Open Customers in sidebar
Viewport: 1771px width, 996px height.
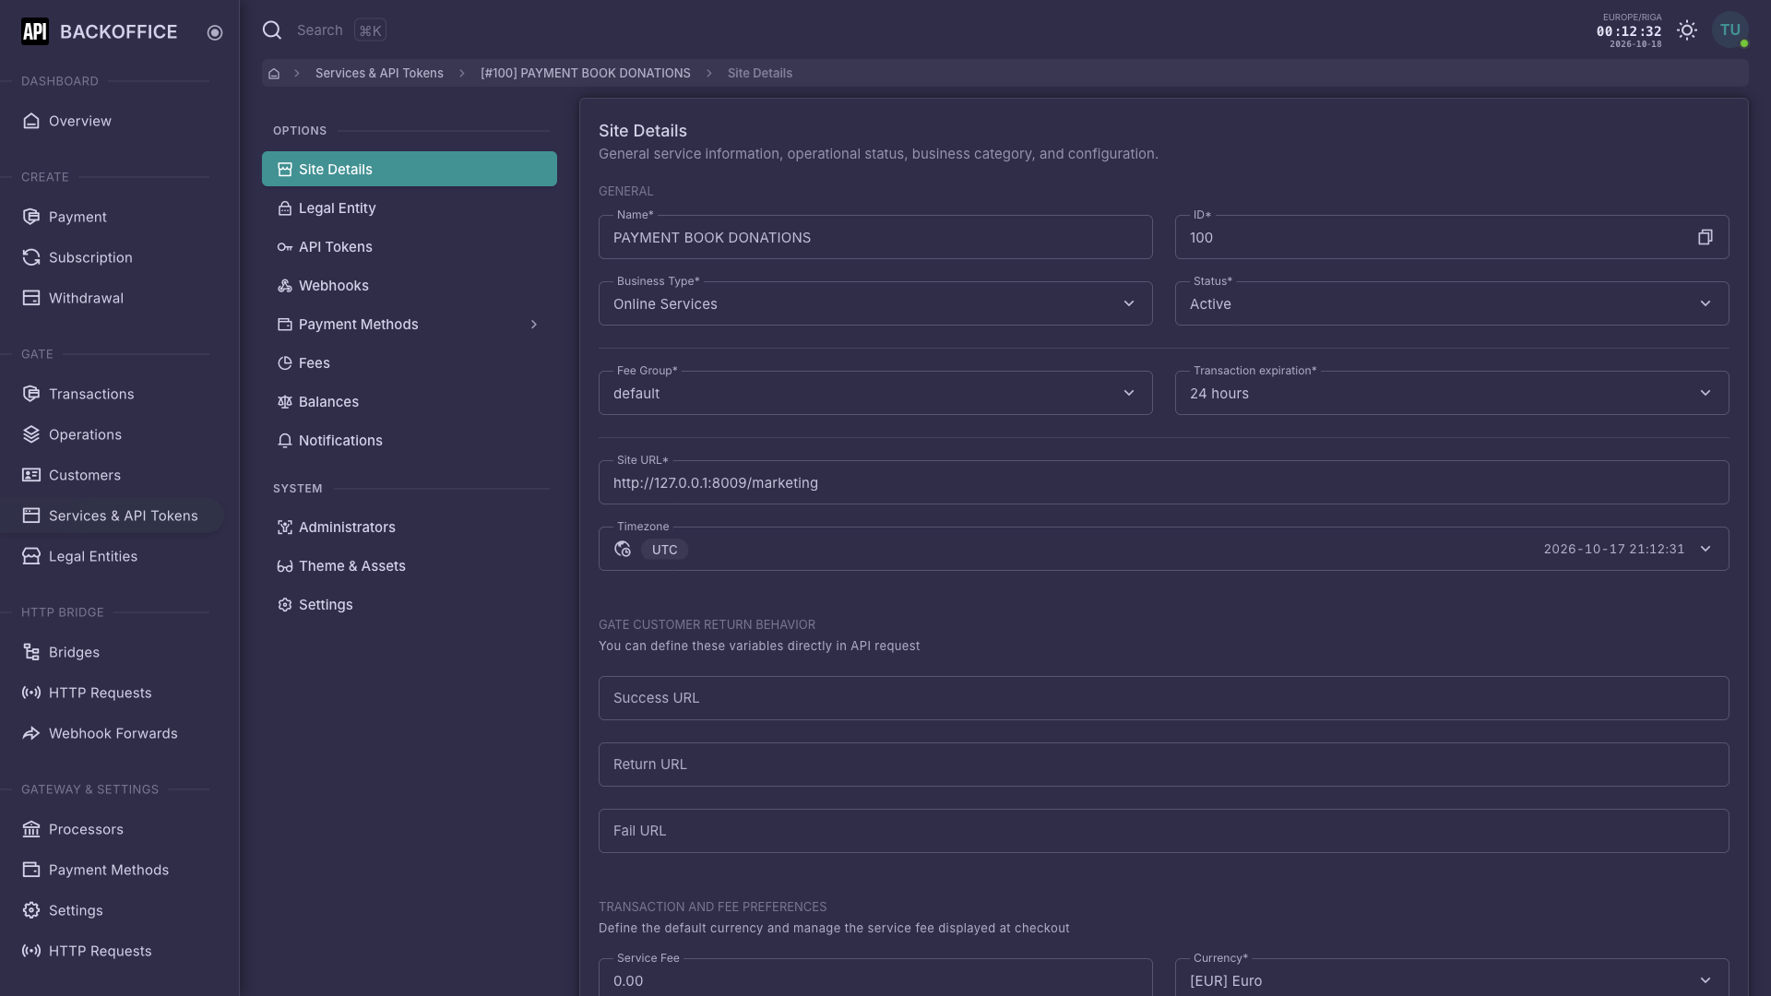[x=113, y=475]
